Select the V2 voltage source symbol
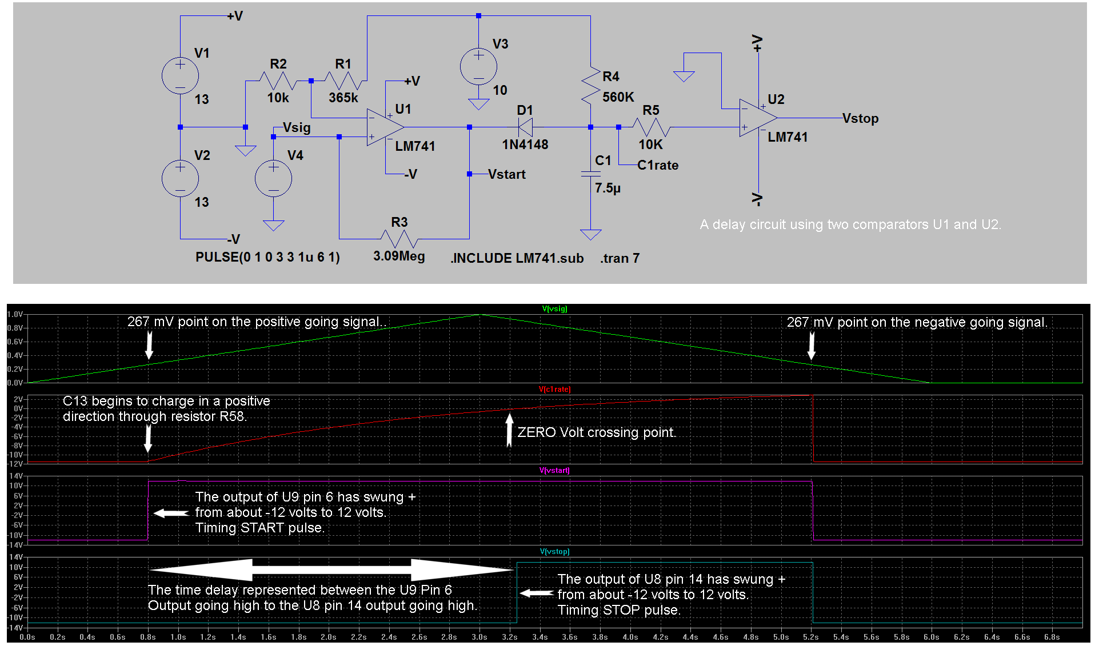The width and height of the screenshot is (1111, 658). (180, 178)
